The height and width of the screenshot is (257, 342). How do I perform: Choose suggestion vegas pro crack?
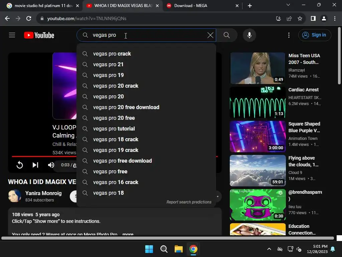pyautogui.click(x=146, y=54)
